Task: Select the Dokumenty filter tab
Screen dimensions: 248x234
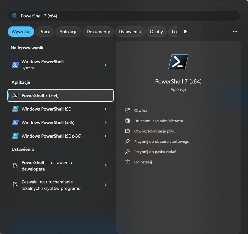Action: [x=98, y=32]
